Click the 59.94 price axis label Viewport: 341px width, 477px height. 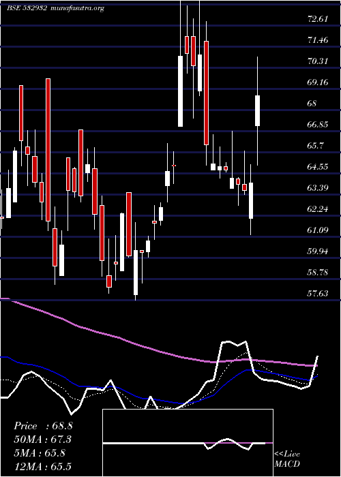tap(318, 251)
